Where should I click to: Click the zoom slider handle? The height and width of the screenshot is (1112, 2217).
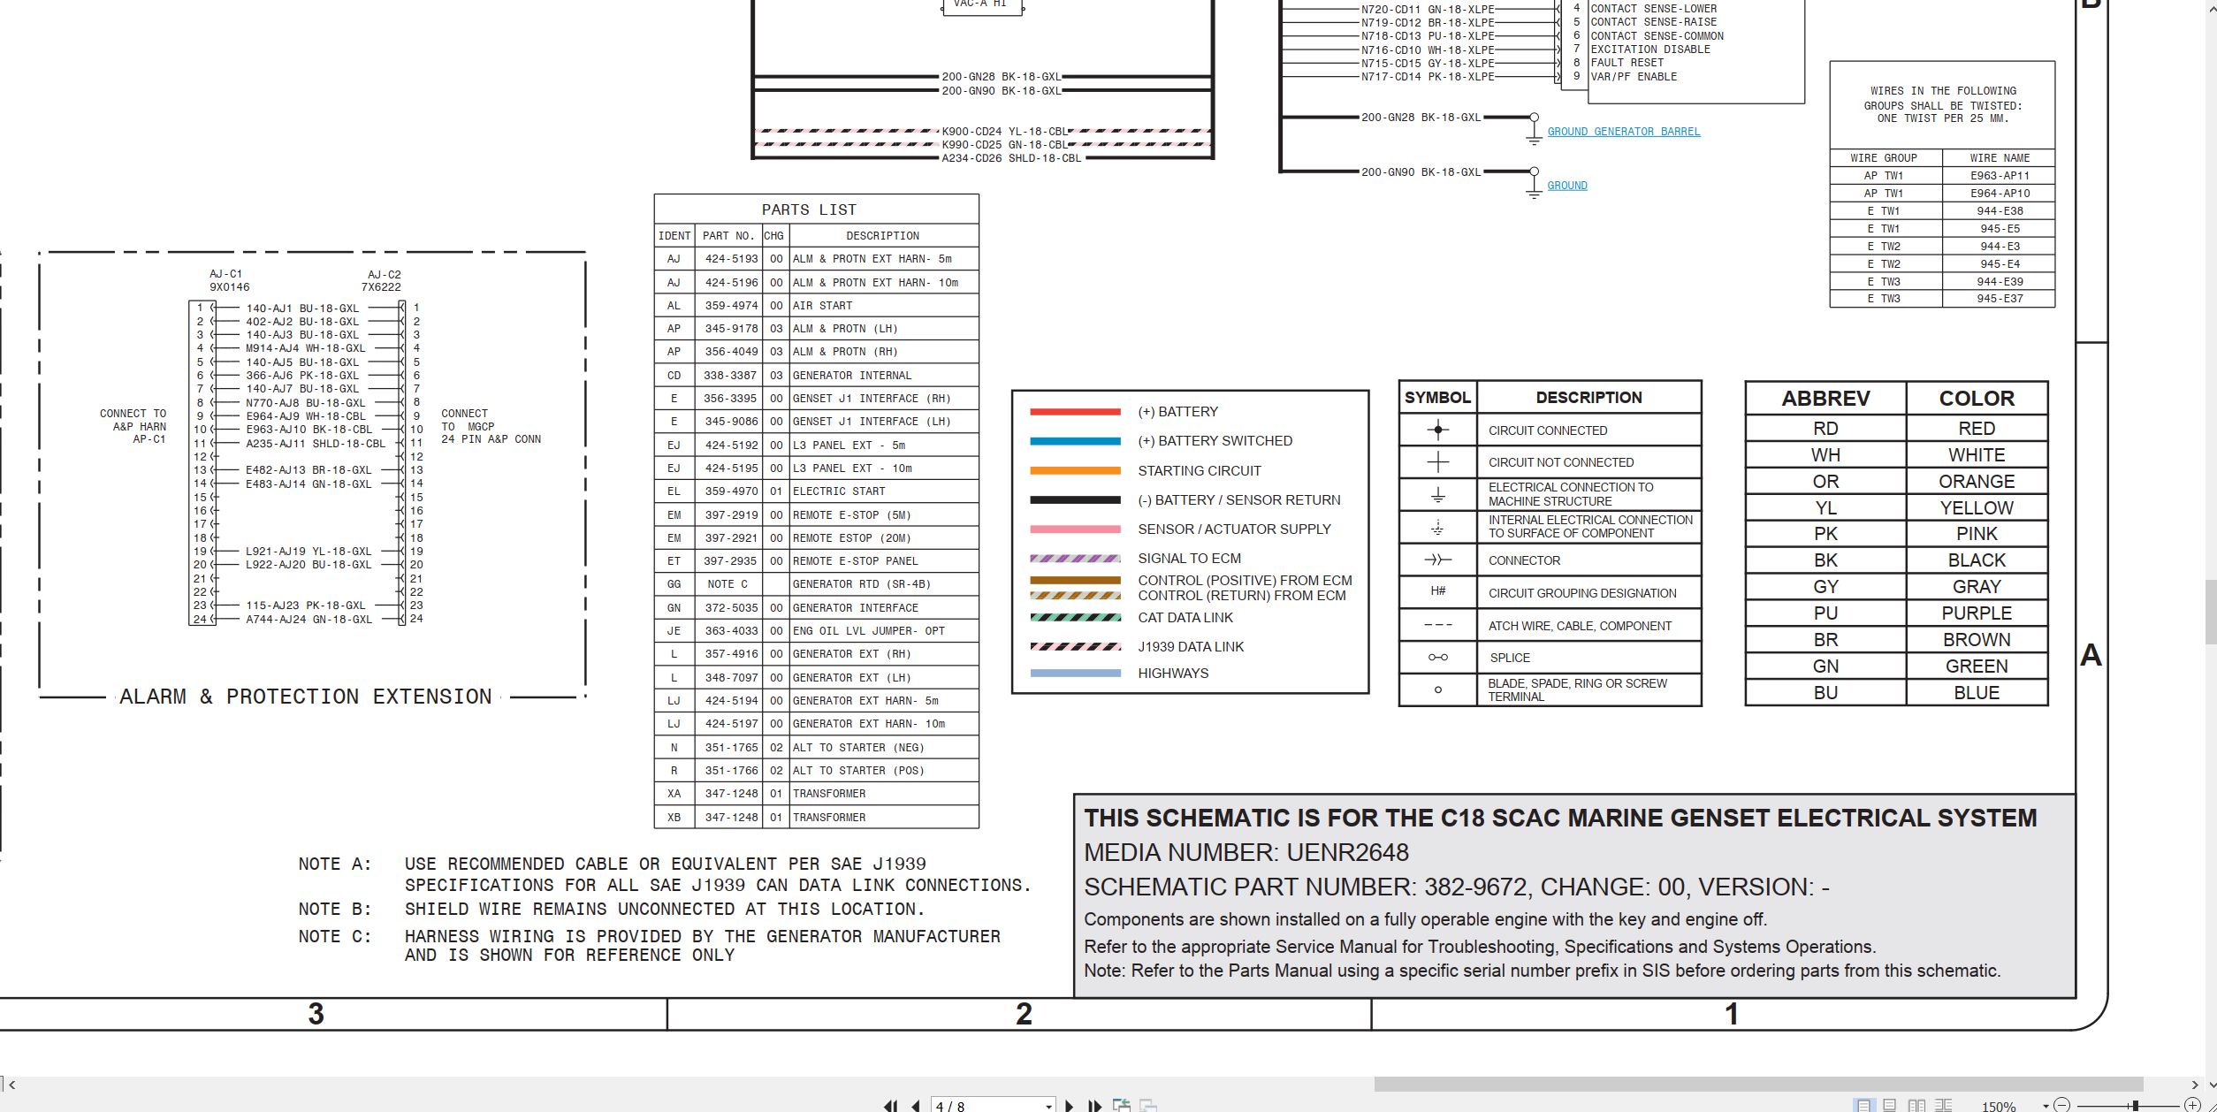click(2134, 1105)
